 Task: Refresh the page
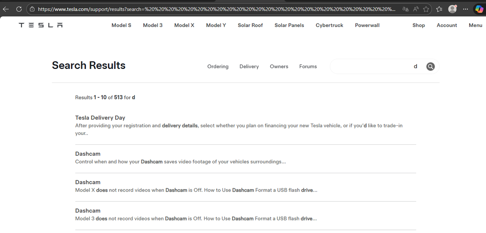pyautogui.click(x=19, y=9)
